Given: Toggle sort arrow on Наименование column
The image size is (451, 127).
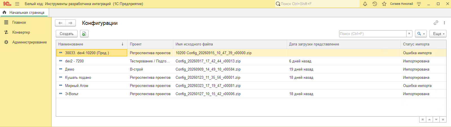Looking at the screenshot, I should (122, 44).
